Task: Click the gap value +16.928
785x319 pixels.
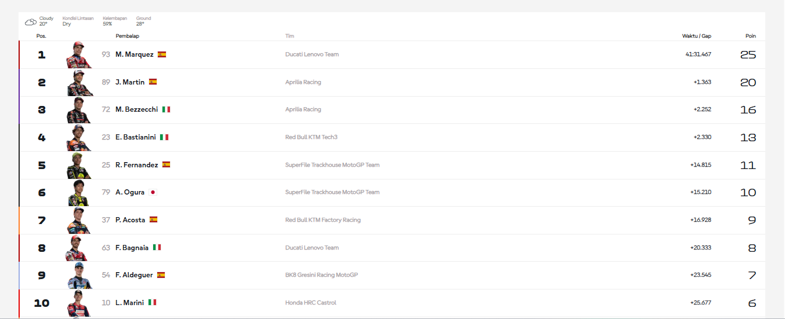Action: (700, 220)
